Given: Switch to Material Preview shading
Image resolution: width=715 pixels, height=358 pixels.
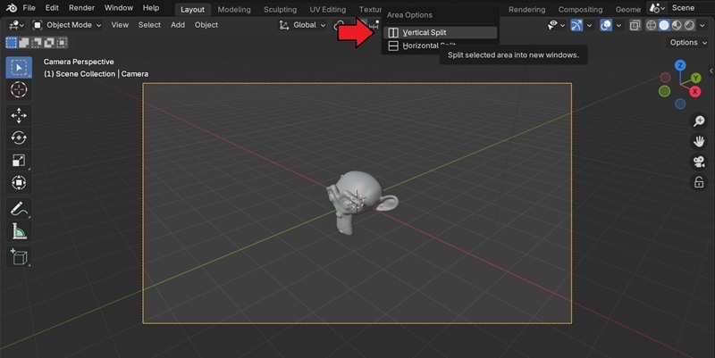Looking at the screenshot, I should point(677,25).
